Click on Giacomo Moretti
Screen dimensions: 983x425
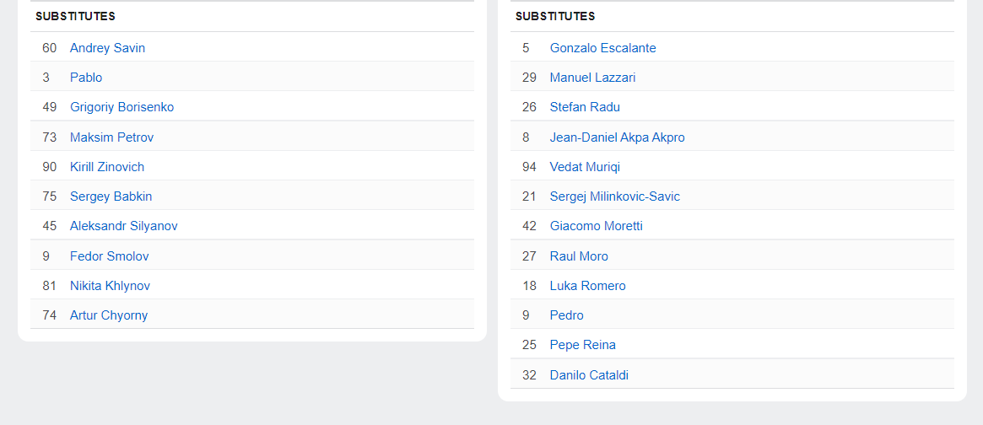click(596, 226)
